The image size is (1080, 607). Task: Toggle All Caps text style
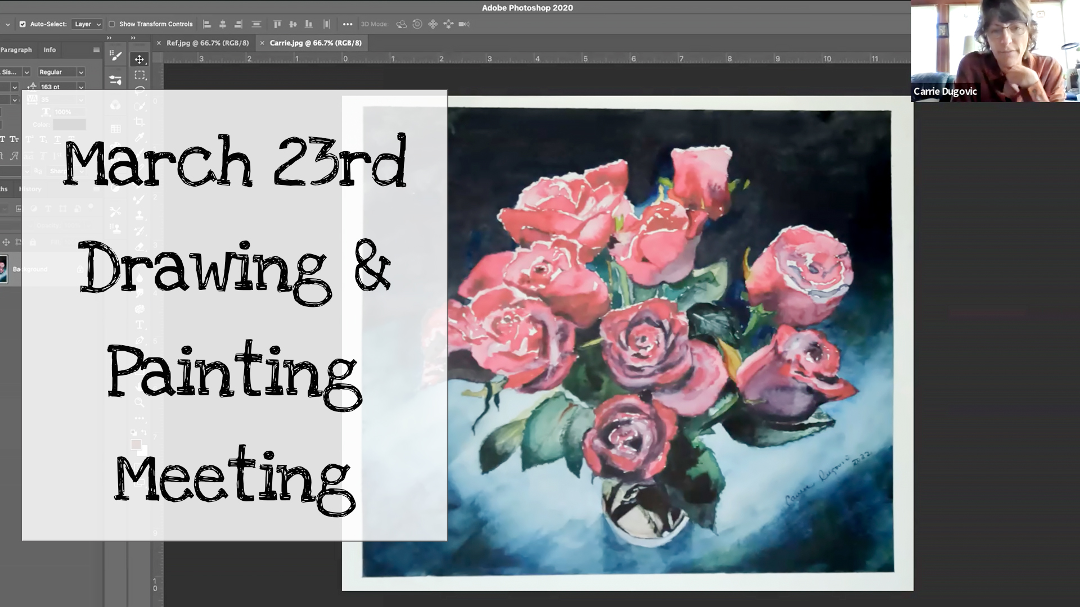click(x=3, y=139)
